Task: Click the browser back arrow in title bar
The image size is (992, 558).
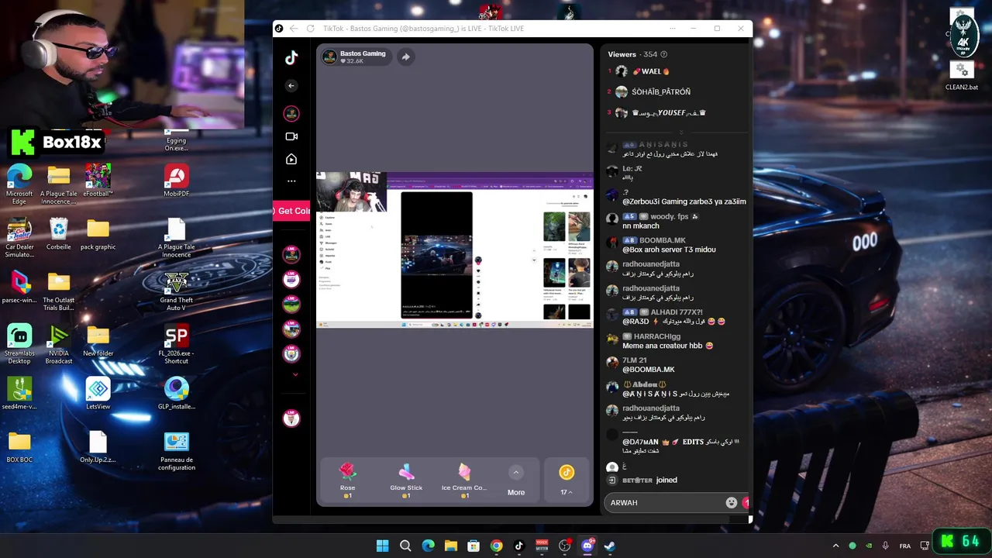Action: click(x=294, y=29)
